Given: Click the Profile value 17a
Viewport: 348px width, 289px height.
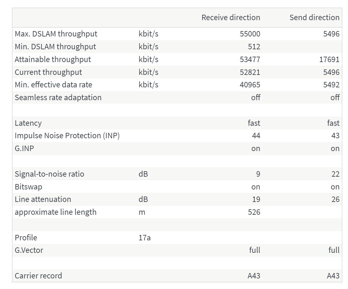Looking at the screenshot, I should coord(144,238).
